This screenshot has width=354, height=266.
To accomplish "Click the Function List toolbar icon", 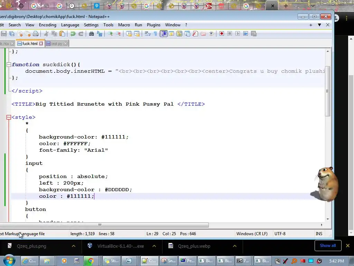I will [195, 34].
